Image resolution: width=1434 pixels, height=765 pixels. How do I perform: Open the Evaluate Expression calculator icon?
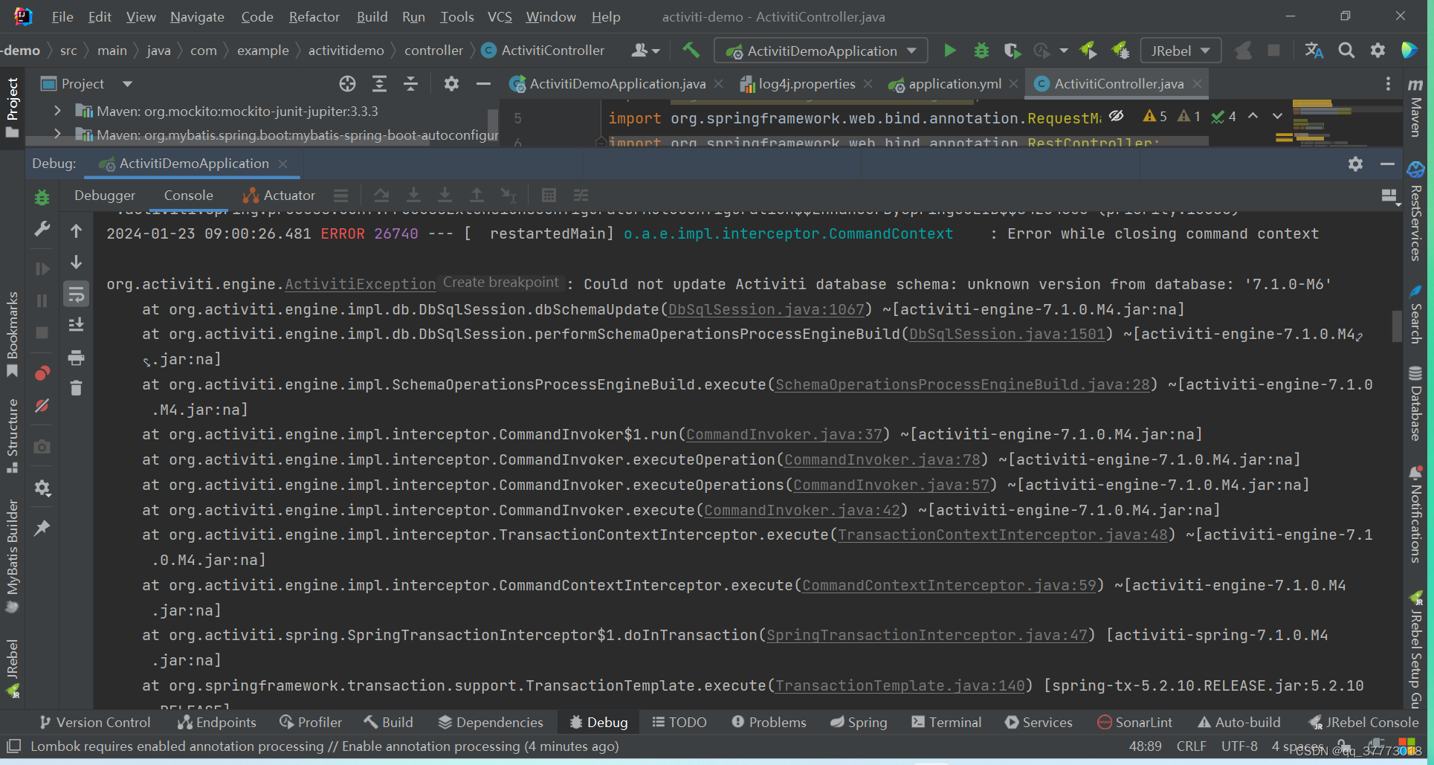coord(549,195)
